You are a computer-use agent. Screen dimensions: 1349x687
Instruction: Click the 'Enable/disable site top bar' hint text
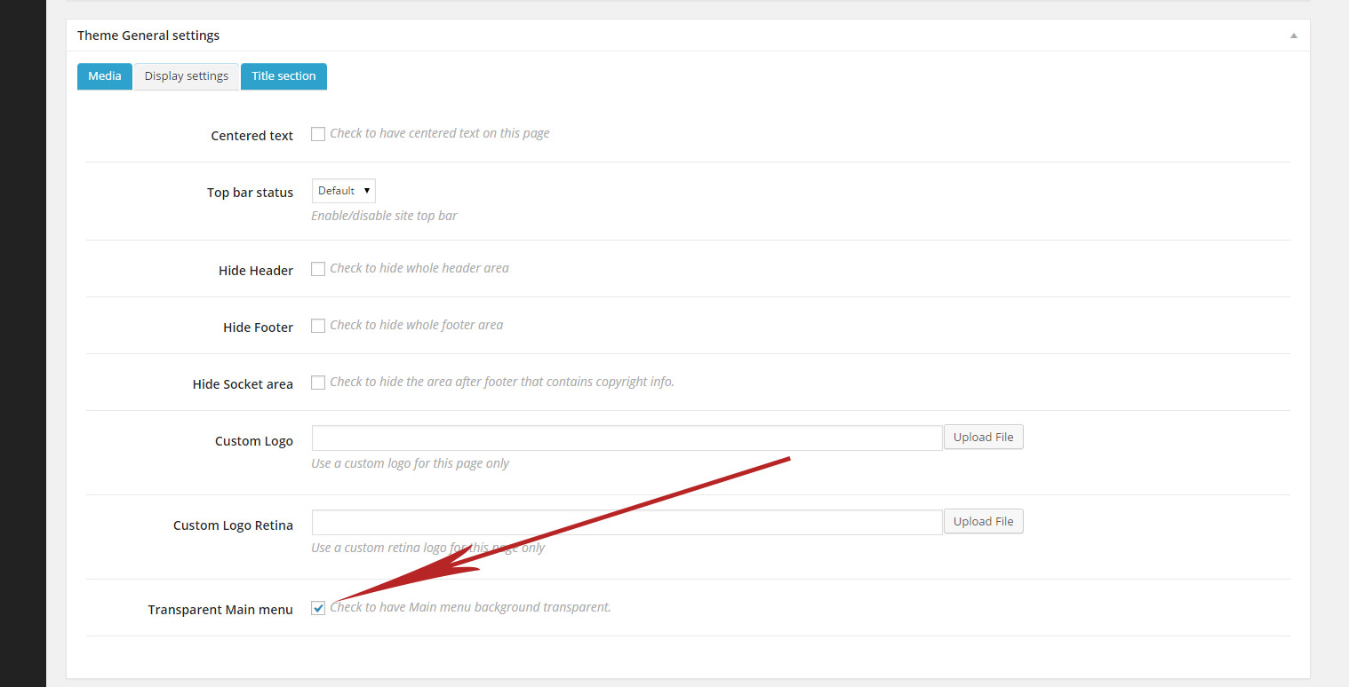[x=384, y=216]
